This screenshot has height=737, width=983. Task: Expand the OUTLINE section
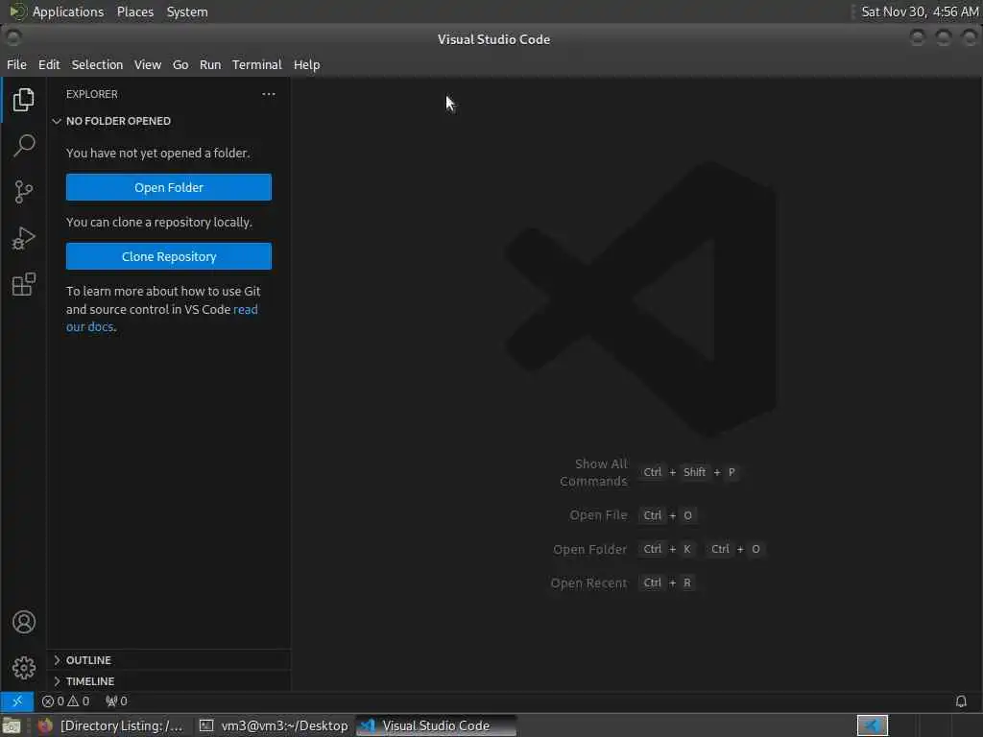[x=169, y=660]
